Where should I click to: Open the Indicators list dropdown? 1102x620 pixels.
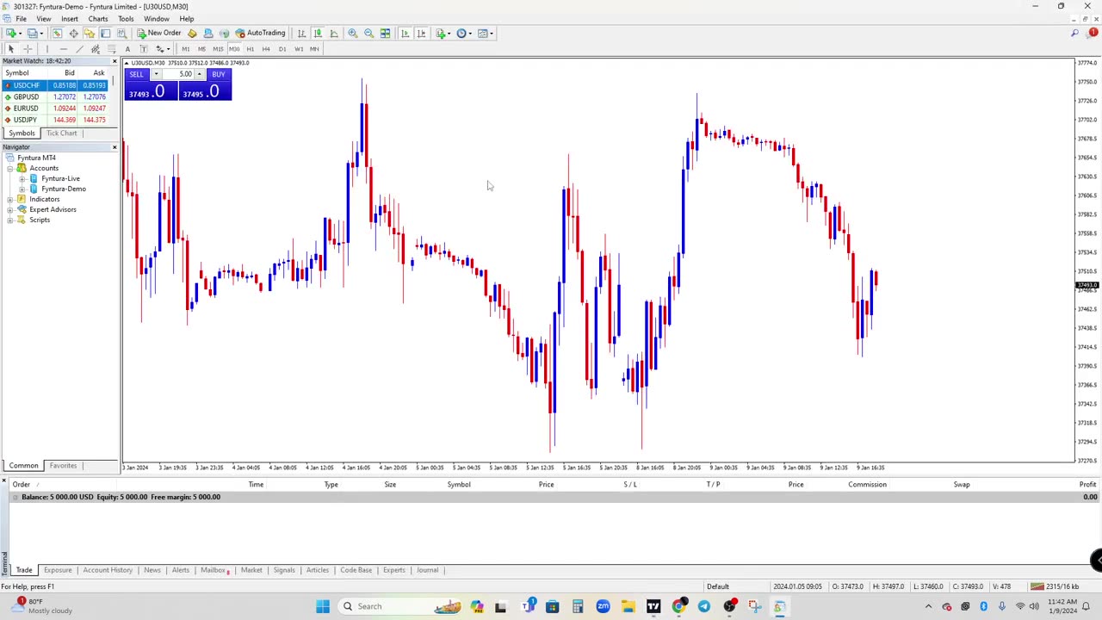(443, 33)
